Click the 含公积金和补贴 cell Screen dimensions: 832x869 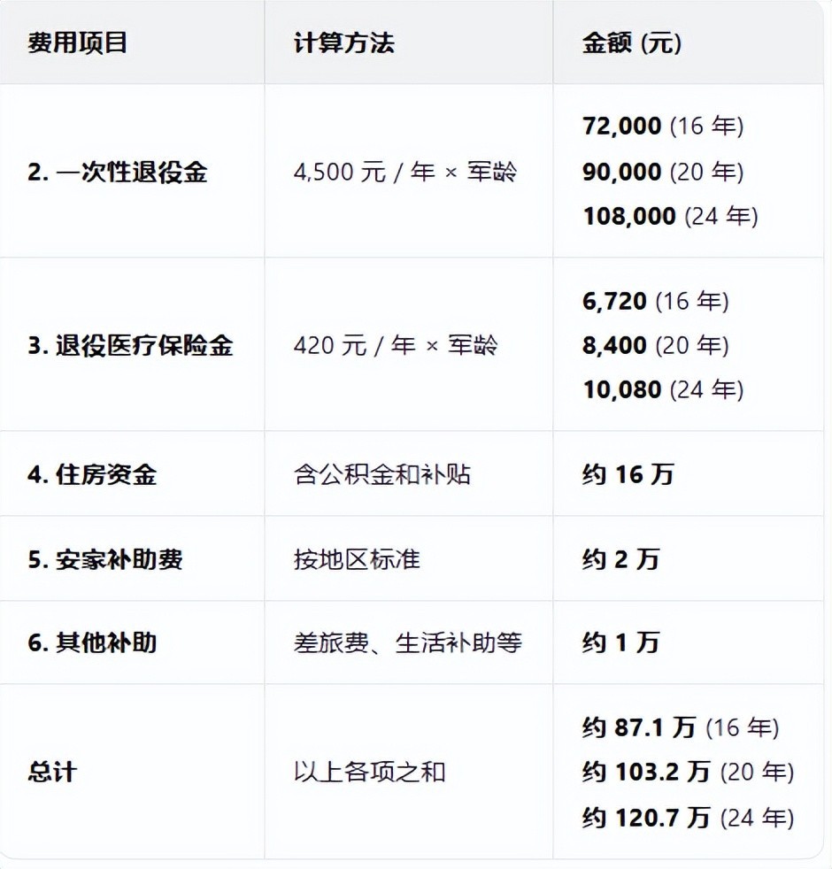(x=382, y=474)
